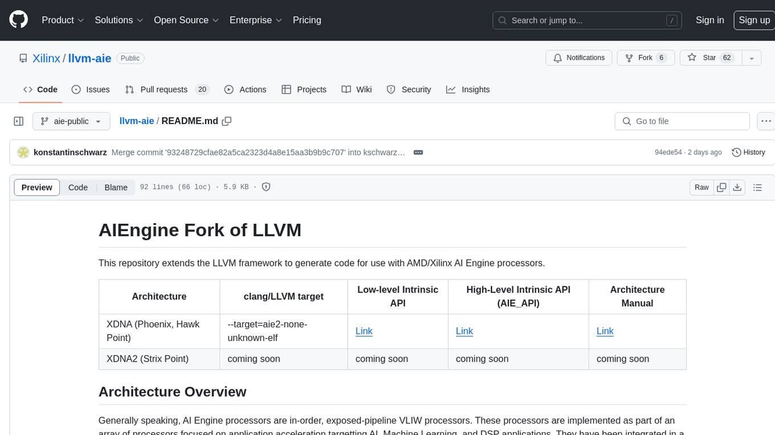Open the konstantinschwarz author link

tap(71, 153)
